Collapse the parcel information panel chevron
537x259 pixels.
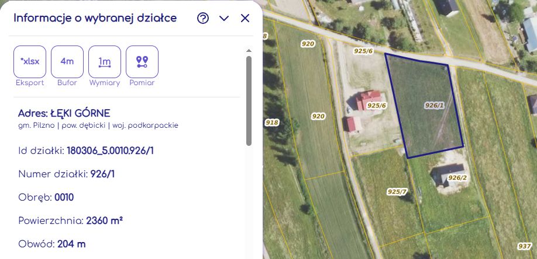coord(224,18)
